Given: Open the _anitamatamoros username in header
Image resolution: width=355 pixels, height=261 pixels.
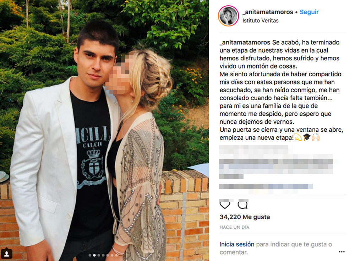Looking at the screenshot, I should coord(268,12).
